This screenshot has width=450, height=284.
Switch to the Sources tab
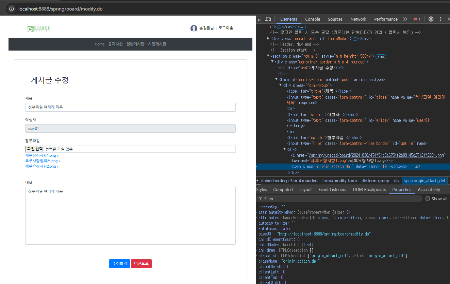pos(335,19)
